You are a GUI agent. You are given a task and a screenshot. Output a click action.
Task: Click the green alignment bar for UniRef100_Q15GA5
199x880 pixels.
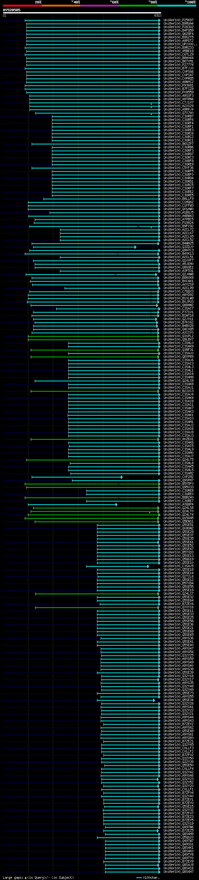coord(92,518)
